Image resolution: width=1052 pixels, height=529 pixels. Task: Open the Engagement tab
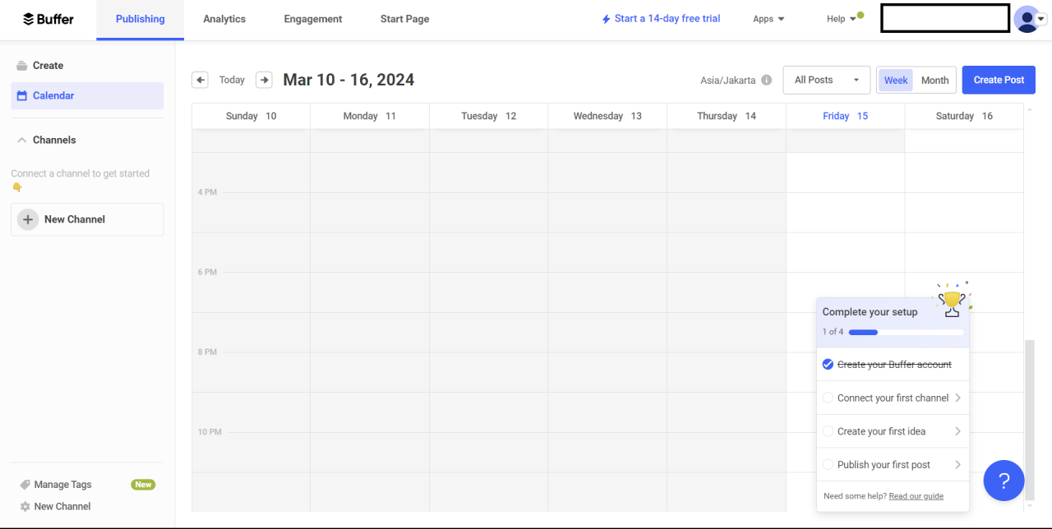point(313,19)
